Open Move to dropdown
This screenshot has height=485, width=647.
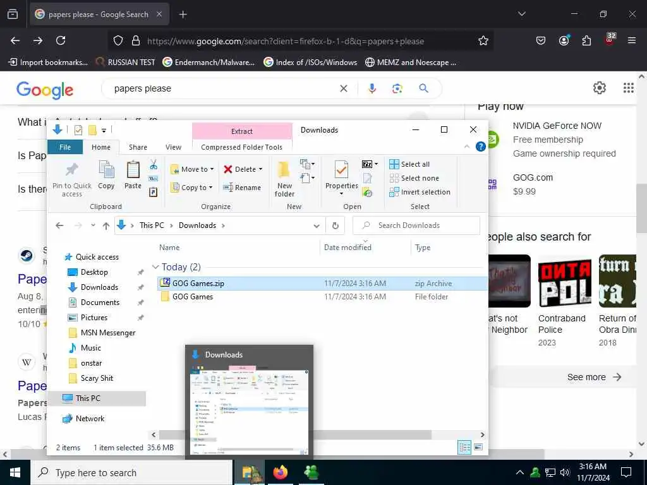pos(192,169)
